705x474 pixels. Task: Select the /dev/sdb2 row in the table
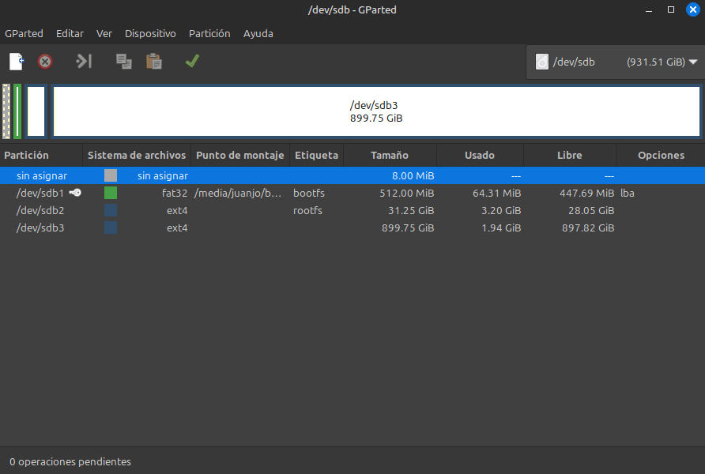pos(352,211)
